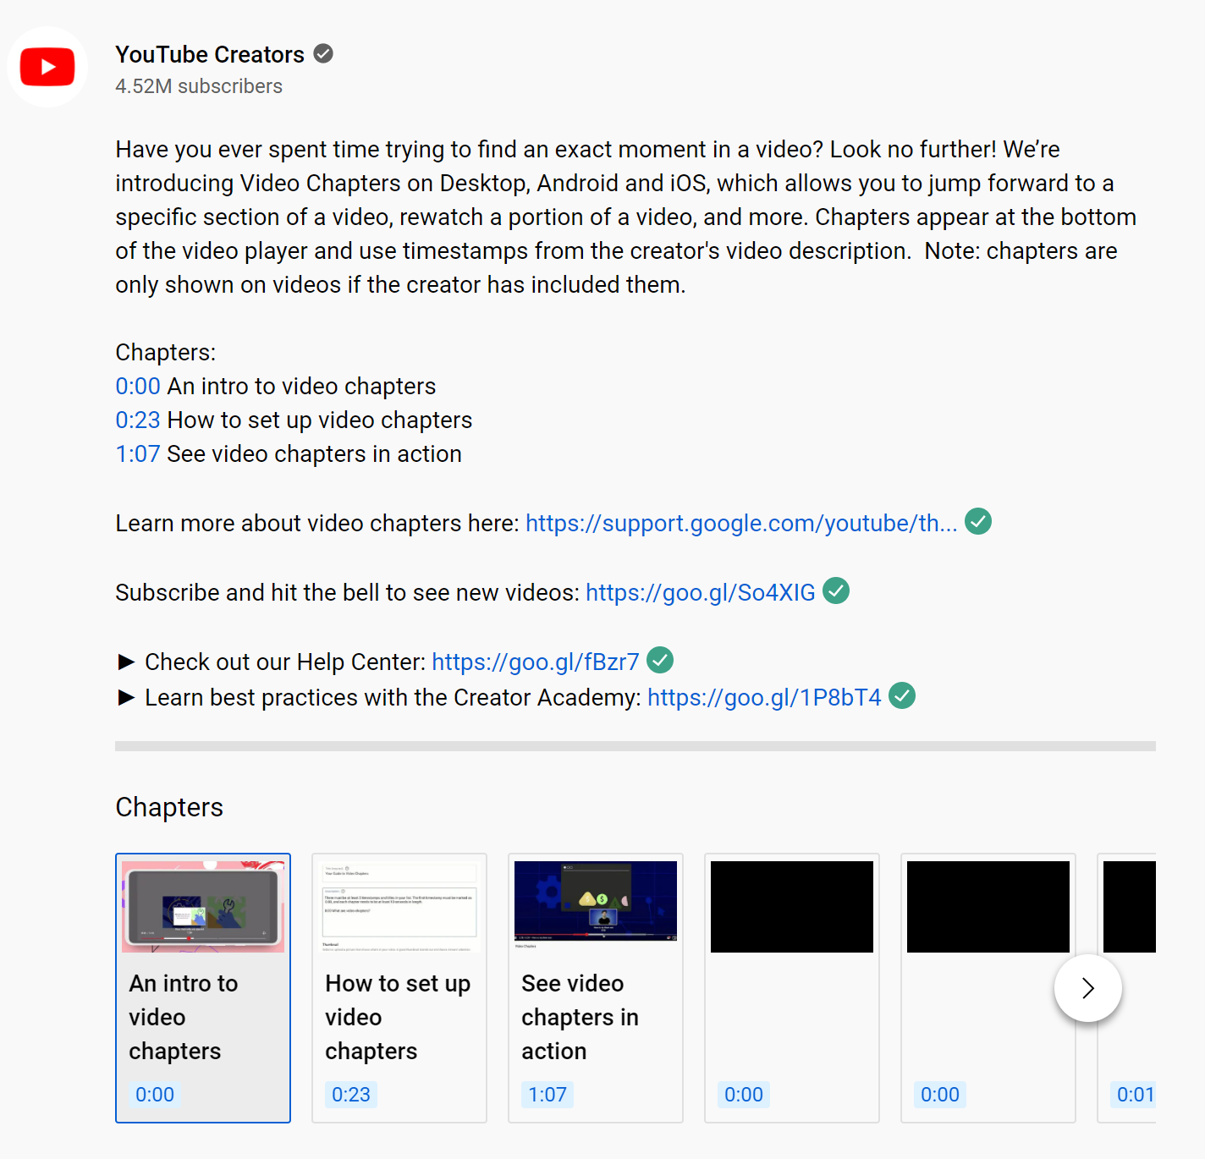Viewport: 1205px width, 1159px height.
Task: Jump to 0:00 timestamp in description
Action: pyautogui.click(x=138, y=386)
